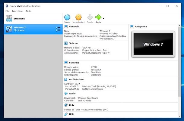Click the VirtualBox title bar logo
184x121 pixels.
[x=7, y=6]
